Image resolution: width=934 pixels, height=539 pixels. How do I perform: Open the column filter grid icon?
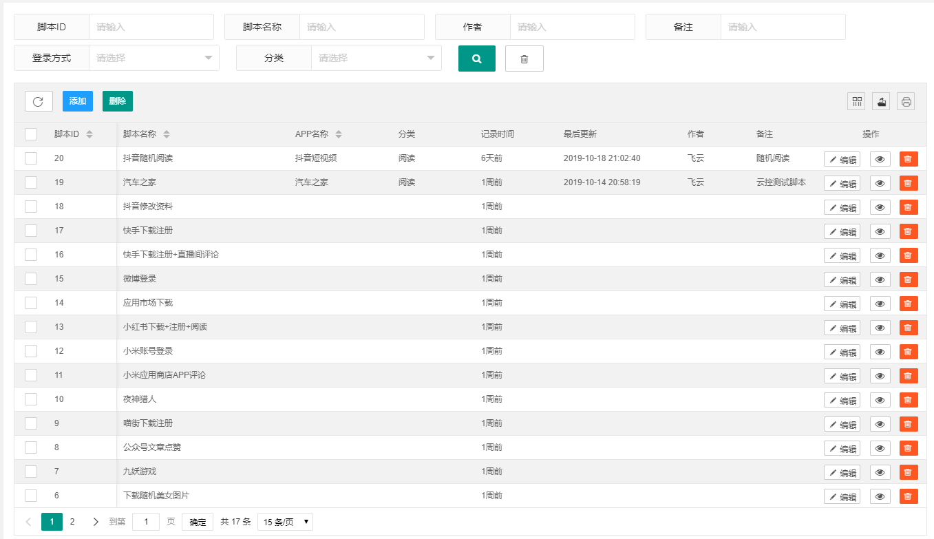tap(857, 101)
